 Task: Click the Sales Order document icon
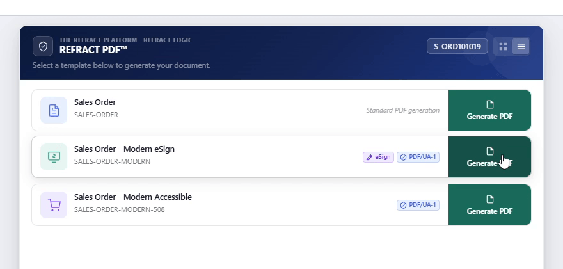click(x=54, y=110)
